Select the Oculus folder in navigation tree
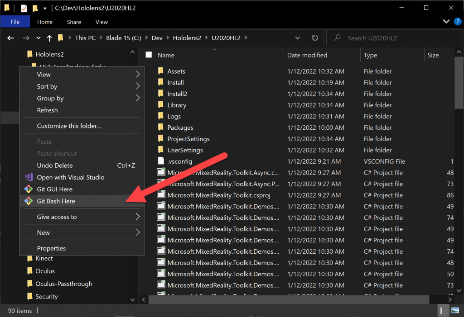This screenshot has height=317, width=464. click(45, 271)
